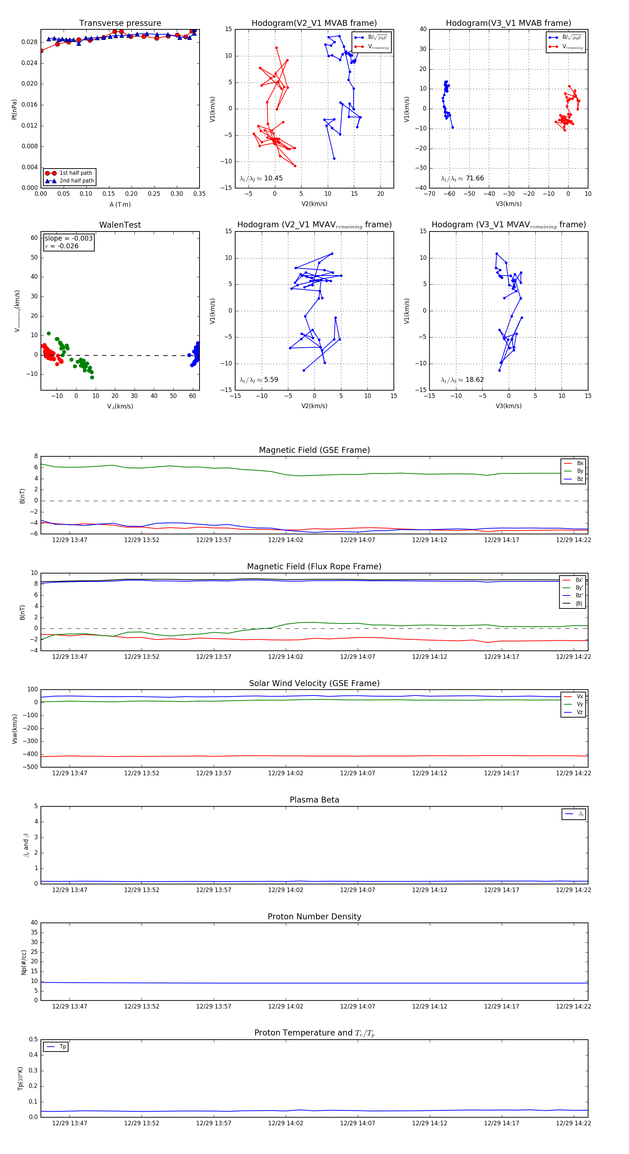Click the "Hodogram (V2_V1 MVAV remaining frame)" title
The height and width of the screenshot is (1154, 629).
[314, 225]
